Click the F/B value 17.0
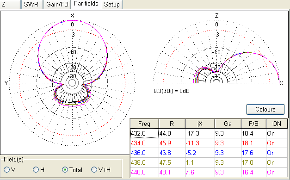 (x=253, y=162)
